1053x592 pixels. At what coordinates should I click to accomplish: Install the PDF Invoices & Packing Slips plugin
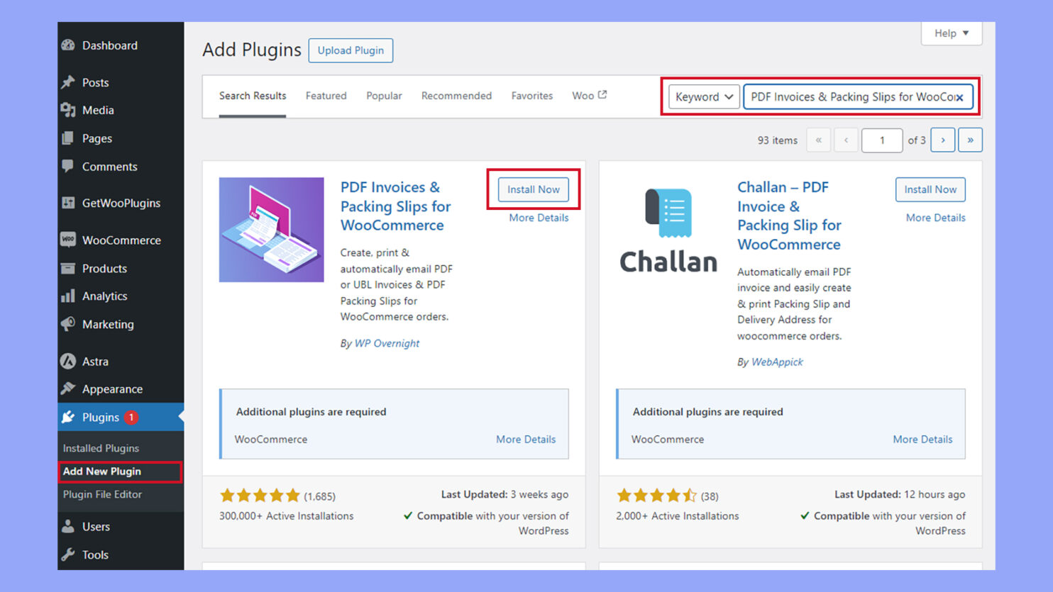pos(533,189)
